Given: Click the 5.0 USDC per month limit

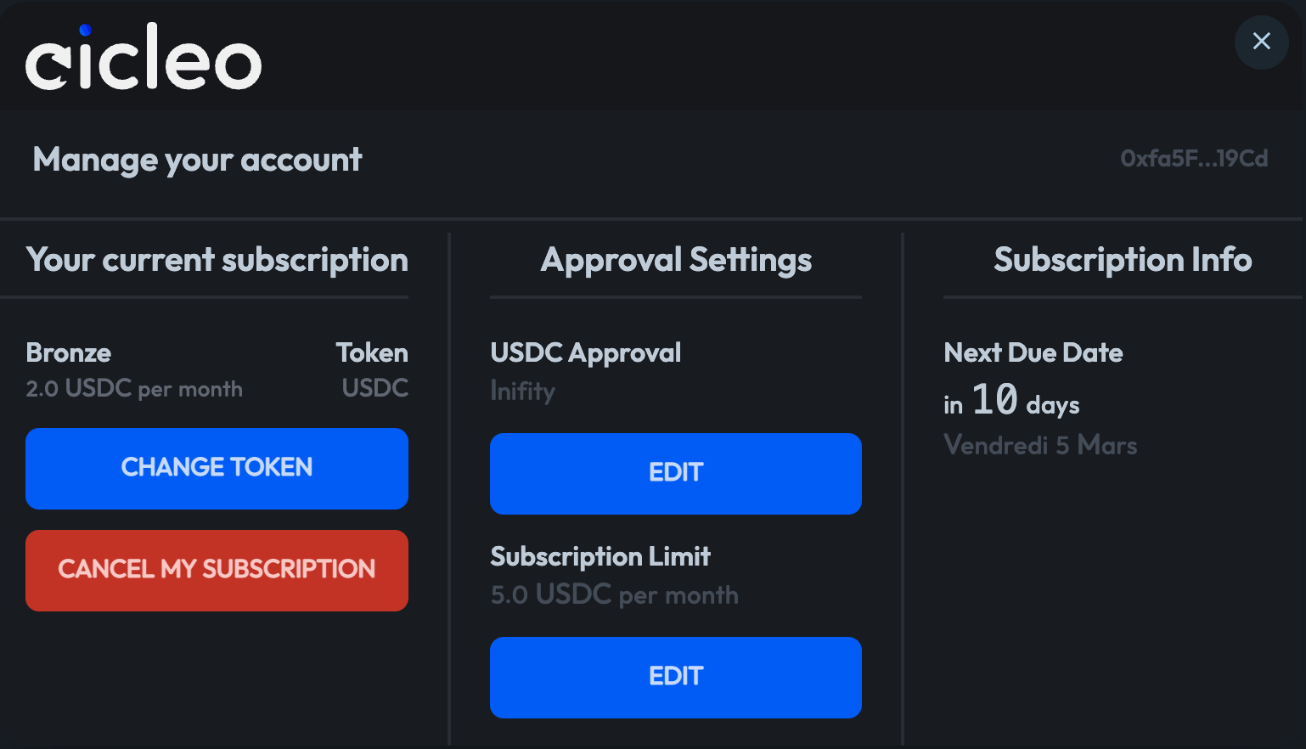Looking at the screenshot, I should 614,594.
